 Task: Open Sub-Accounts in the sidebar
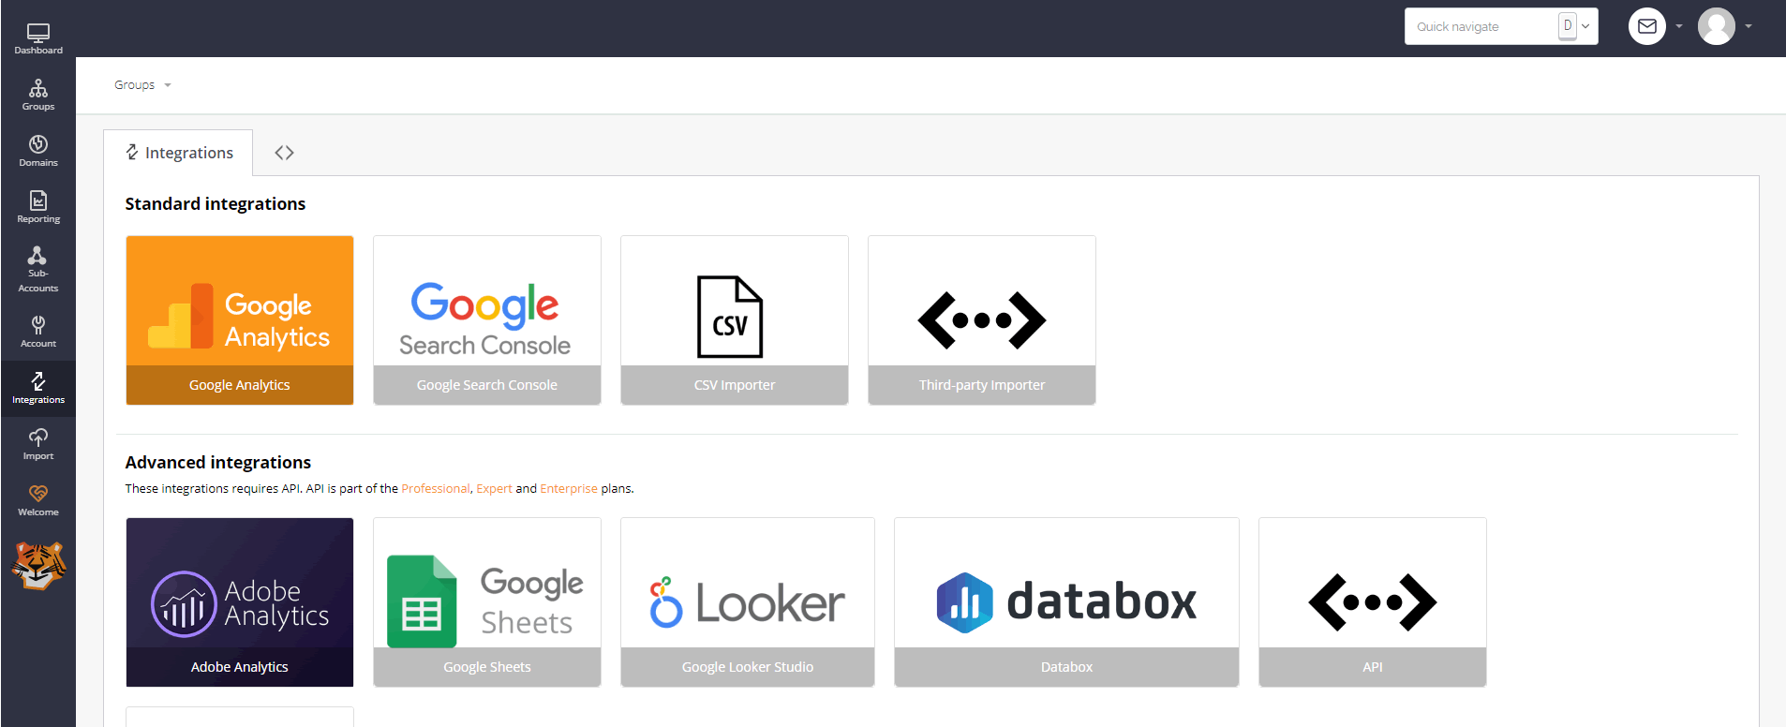tap(38, 270)
